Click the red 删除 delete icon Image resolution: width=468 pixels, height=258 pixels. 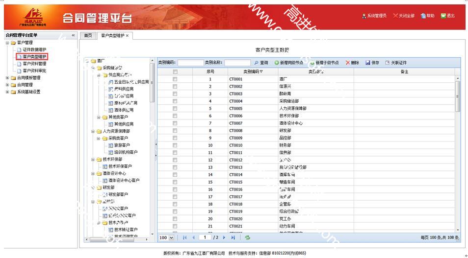348,63
